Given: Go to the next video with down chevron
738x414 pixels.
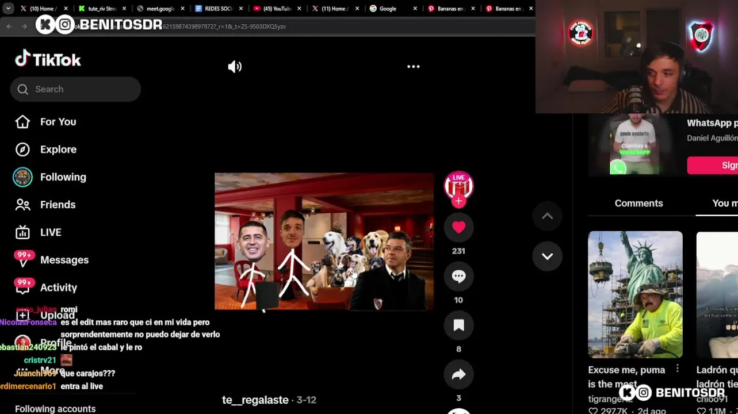Looking at the screenshot, I should pyautogui.click(x=547, y=256).
